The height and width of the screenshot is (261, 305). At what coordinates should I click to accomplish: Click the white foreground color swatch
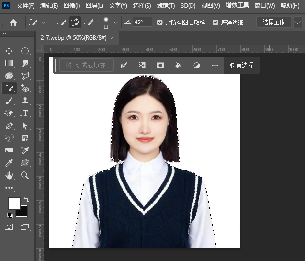click(14, 203)
